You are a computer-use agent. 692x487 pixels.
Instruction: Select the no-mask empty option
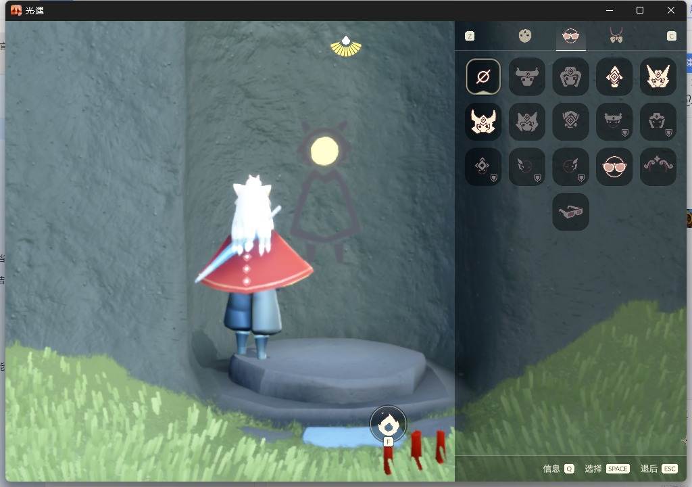pos(483,76)
